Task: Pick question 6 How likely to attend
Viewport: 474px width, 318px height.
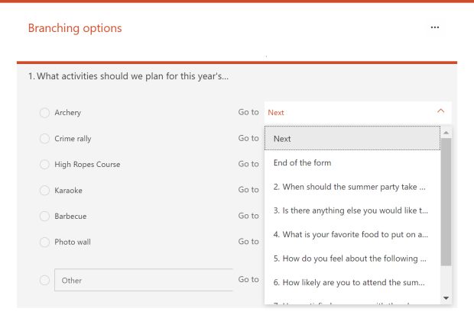Action: (352, 283)
